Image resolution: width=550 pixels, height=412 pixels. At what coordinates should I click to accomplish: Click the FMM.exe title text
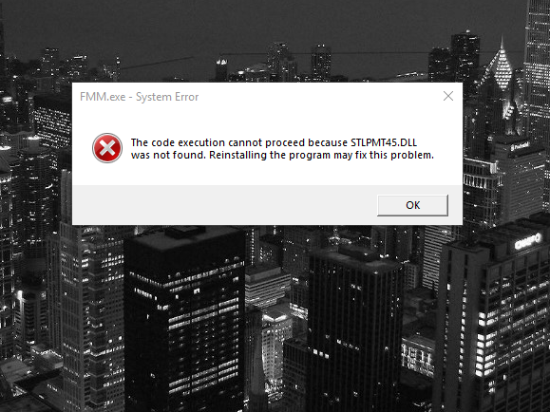[103, 97]
